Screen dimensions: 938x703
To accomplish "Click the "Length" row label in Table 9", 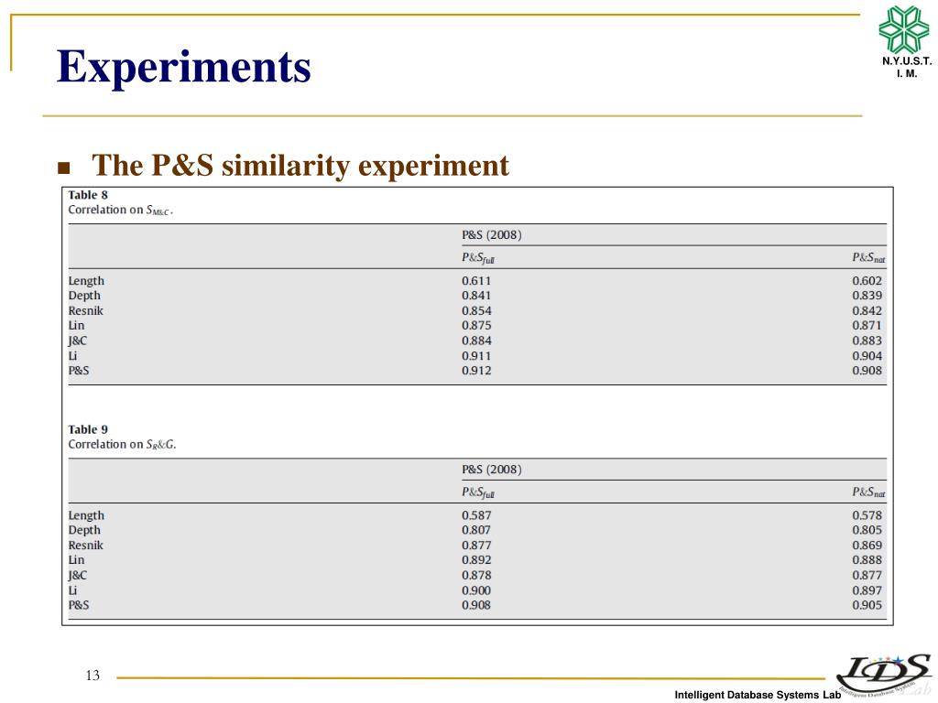I will [x=86, y=515].
